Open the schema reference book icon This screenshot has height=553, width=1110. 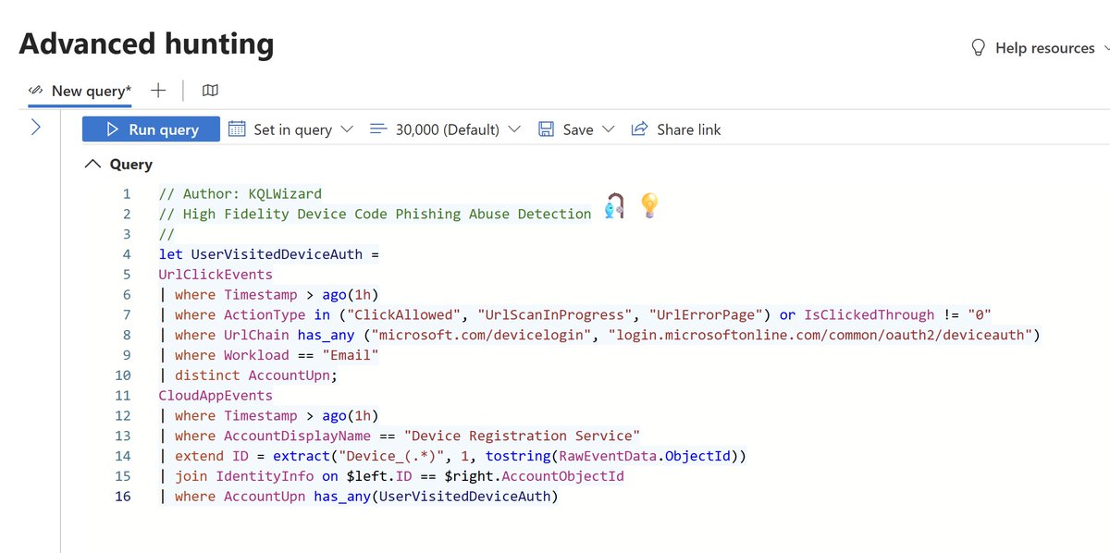point(211,91)
